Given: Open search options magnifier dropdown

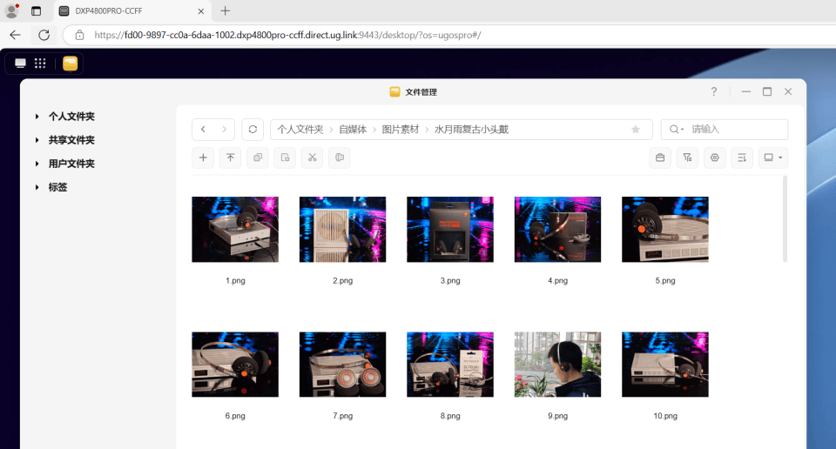Looking at the screenshot, I should (677, 130).
